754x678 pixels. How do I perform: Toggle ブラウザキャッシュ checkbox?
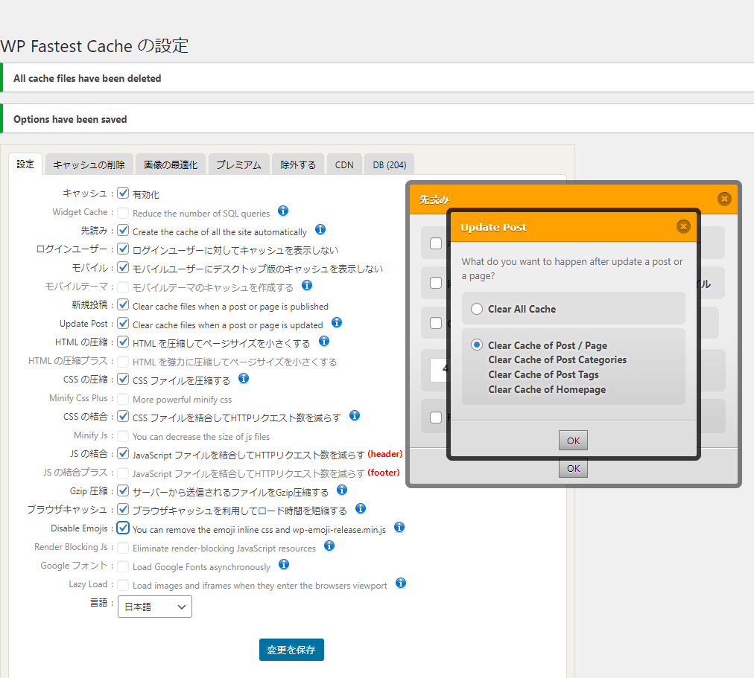(123, 510)
